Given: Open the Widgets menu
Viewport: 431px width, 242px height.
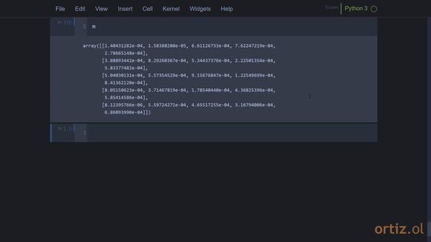Looking at the screenshot, I should coord(200,9).
